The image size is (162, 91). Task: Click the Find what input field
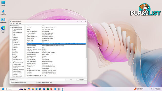point(41,80)
